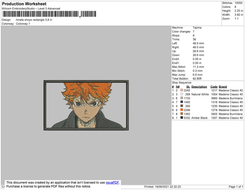Select the Natural White color swatch
This screenshot has width=245, height=190.
[182, 94]
